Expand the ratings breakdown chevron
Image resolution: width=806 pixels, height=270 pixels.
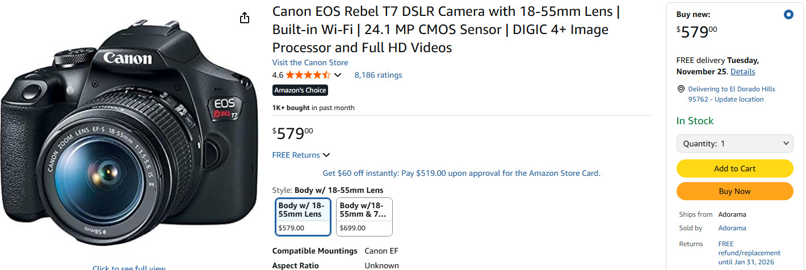tap(338, 75)
